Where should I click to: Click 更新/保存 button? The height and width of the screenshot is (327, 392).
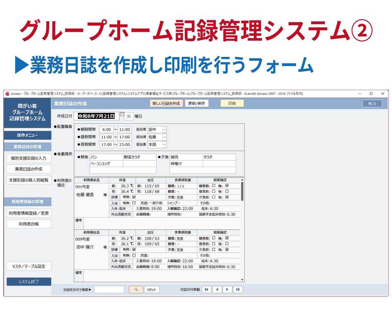[197, 104]
